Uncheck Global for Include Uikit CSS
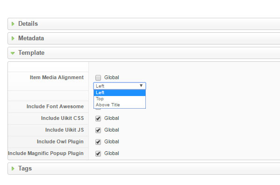 click(98, 118)
